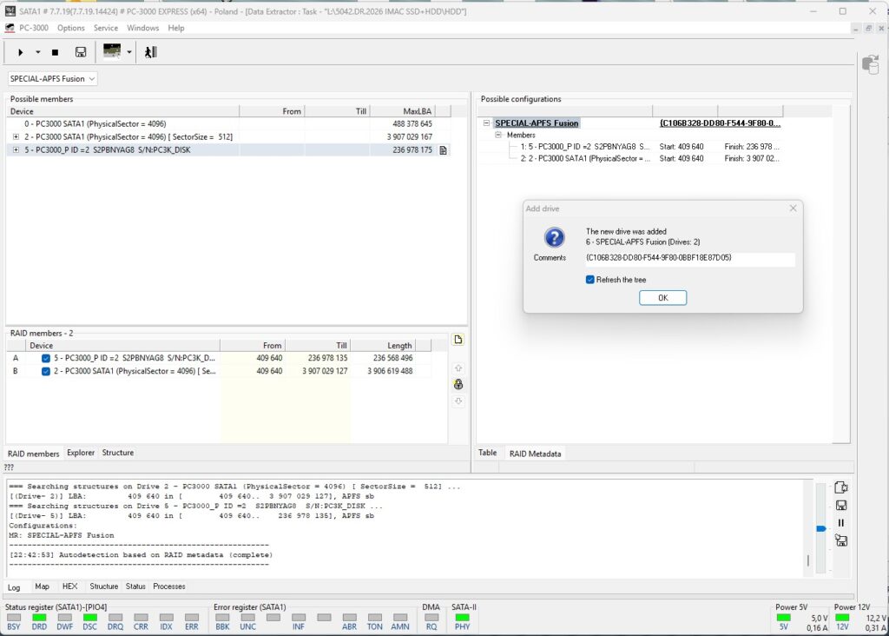Open the Options menu

point(71,28)
